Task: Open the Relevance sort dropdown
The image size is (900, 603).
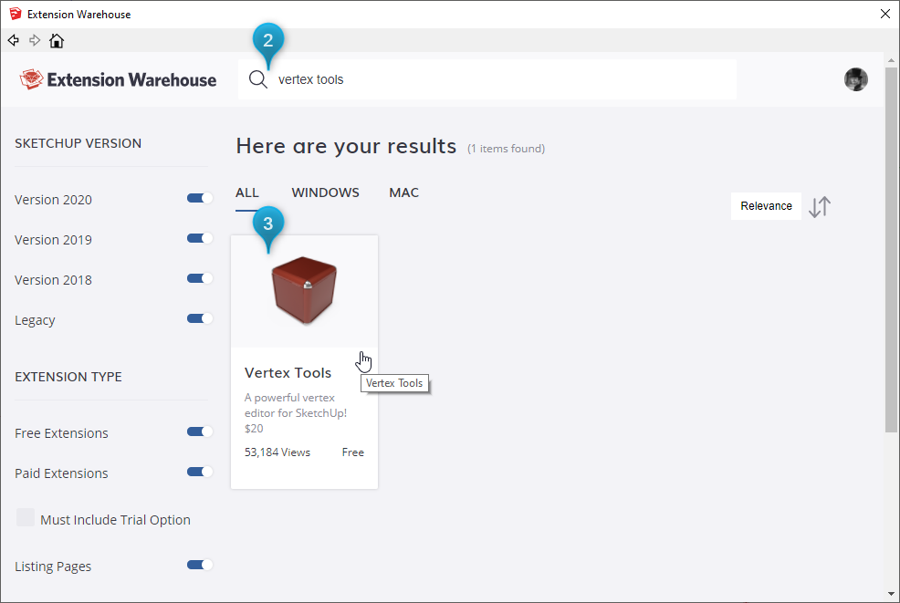Action: pyautogui.click(x=766, y=206)
